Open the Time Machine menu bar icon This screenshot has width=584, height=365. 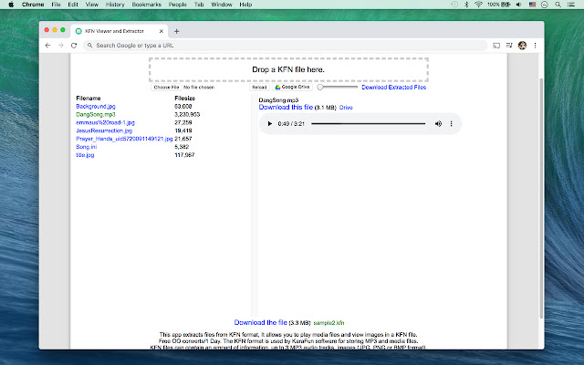pyautogui.click(x=454, y=5)
